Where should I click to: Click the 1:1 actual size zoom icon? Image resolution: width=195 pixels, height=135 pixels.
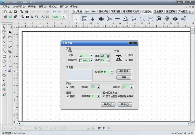[x=27, y=17]
